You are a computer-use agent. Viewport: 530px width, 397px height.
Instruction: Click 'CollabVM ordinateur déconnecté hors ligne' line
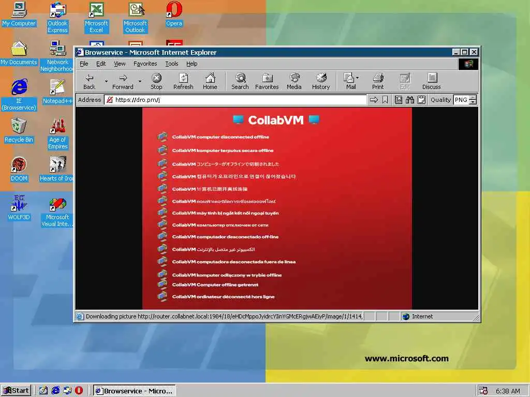tap(223, 296)
